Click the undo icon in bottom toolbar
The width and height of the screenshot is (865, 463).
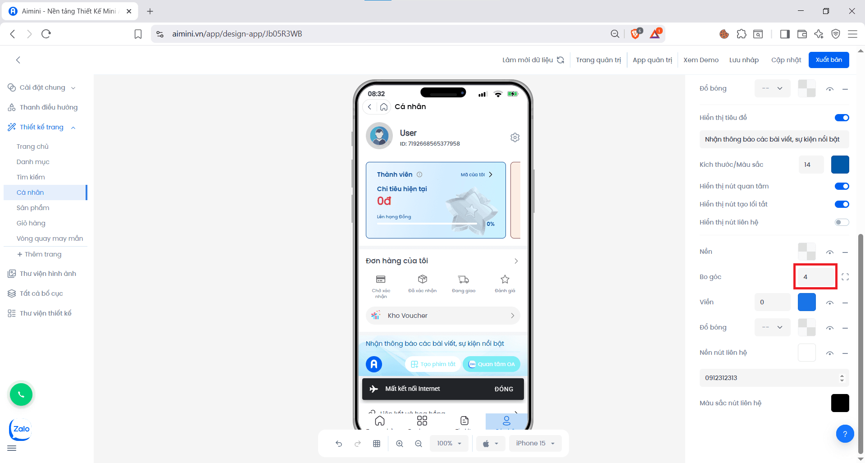coord(339,443)
